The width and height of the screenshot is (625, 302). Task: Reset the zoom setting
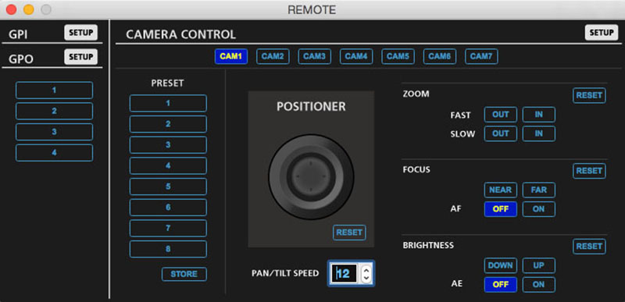click(x=589, y=95)
